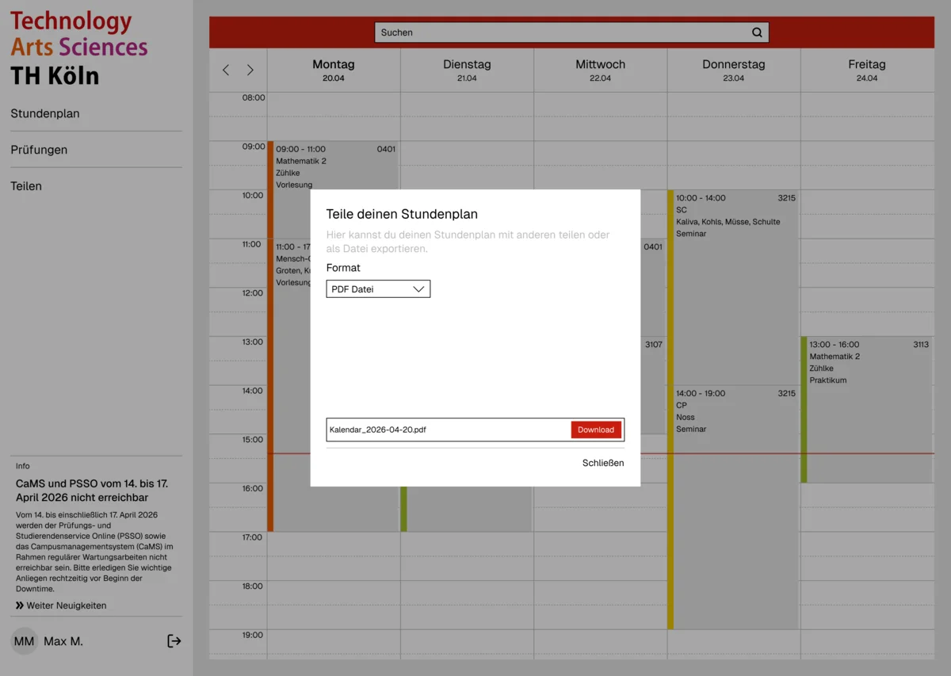Viewport: 951px width, 676px height.
Task: Open the Format dropdown showing PDF Datei
Action: point(377,289)
